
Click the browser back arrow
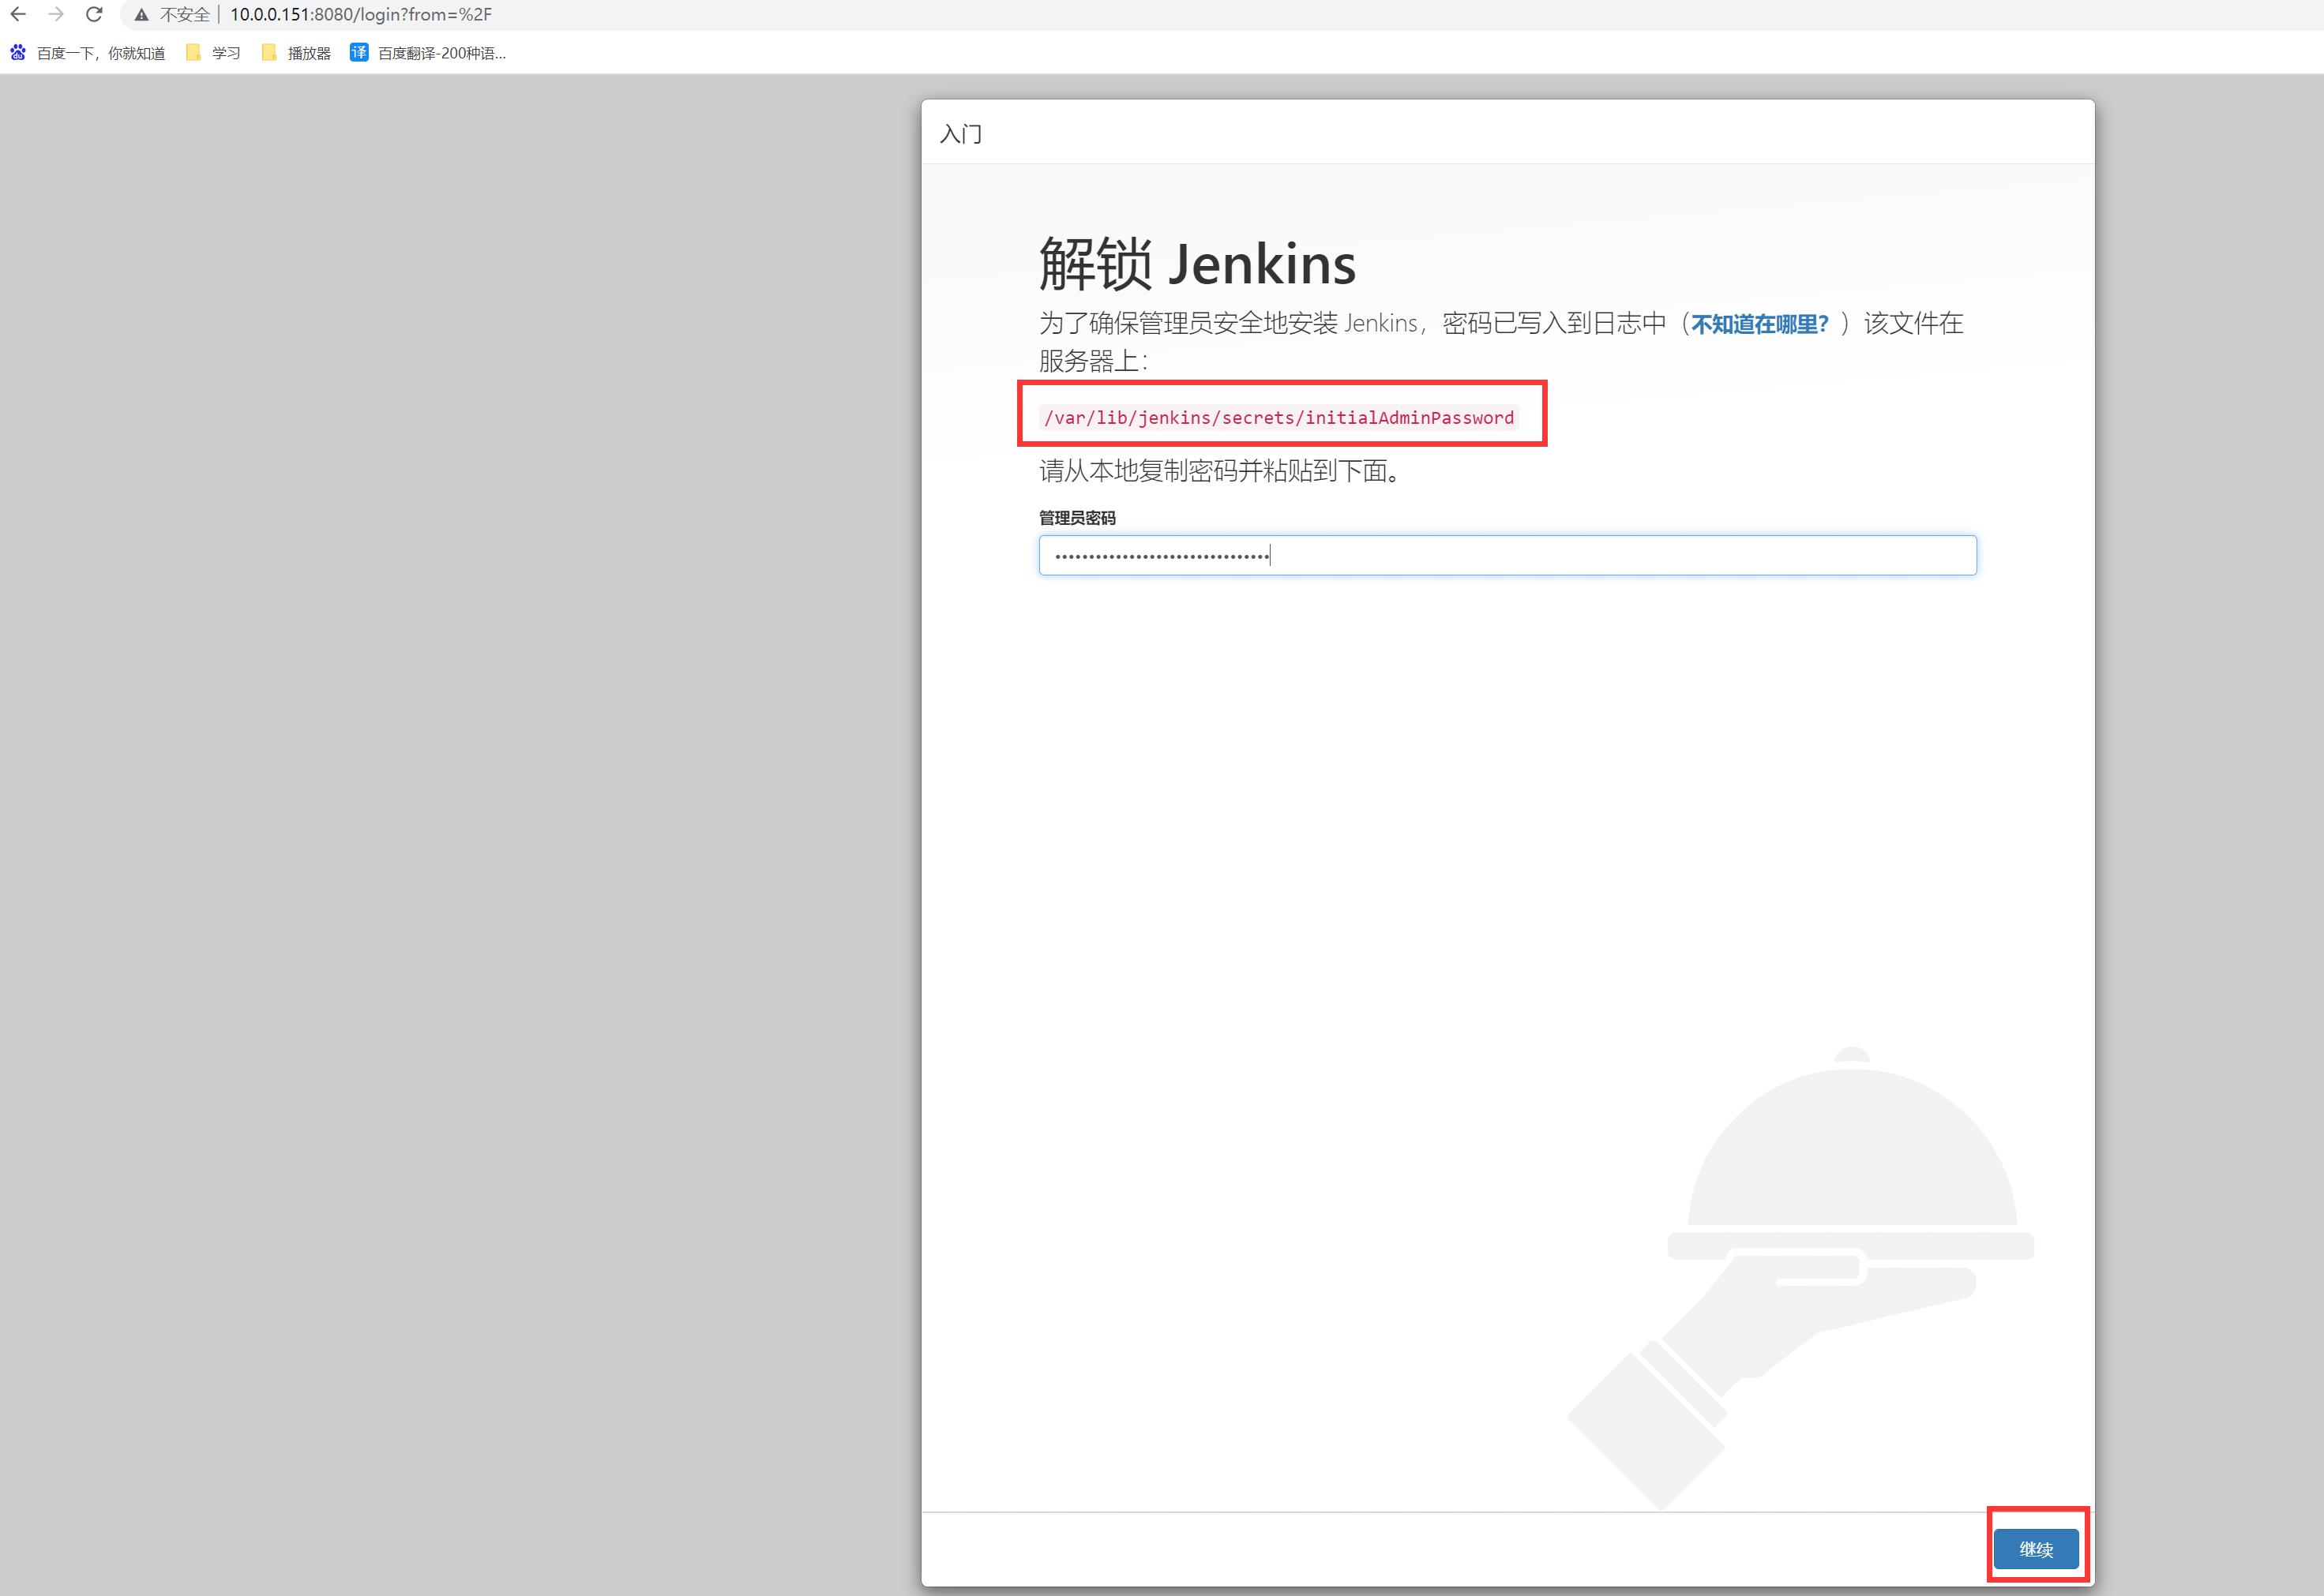[x=18, y=14]
